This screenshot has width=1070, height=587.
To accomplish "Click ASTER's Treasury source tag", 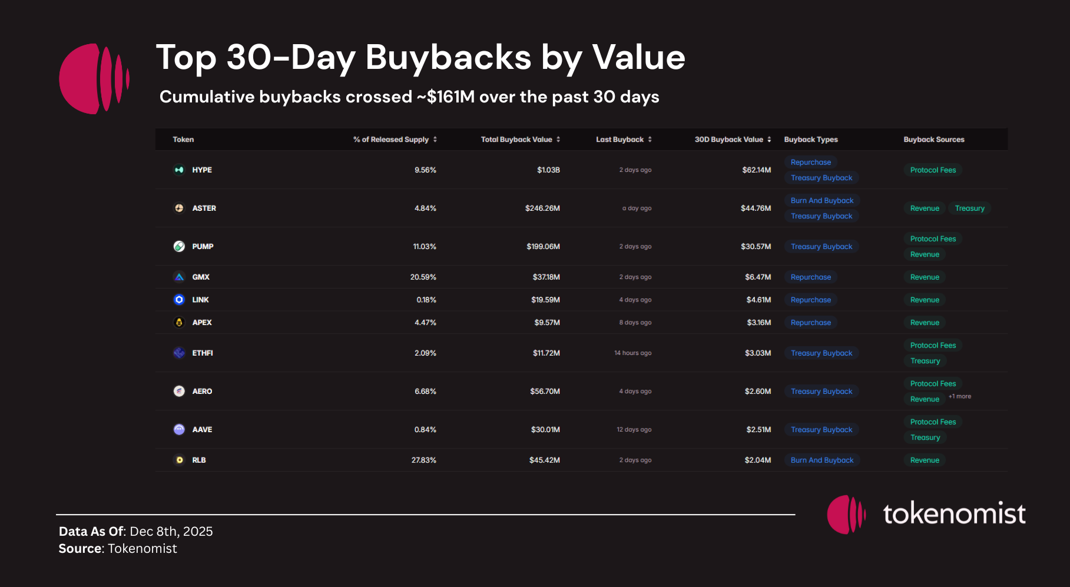I will 969,208.
